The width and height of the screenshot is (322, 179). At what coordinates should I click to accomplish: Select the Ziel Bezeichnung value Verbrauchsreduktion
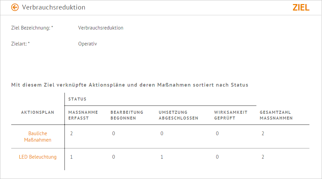[x=101, y=28]
